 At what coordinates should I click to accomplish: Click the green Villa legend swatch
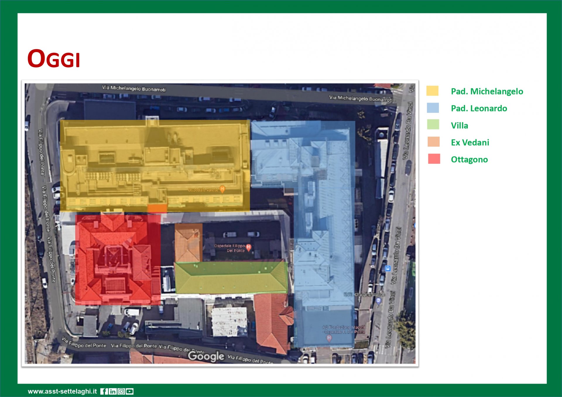[433, 125]
